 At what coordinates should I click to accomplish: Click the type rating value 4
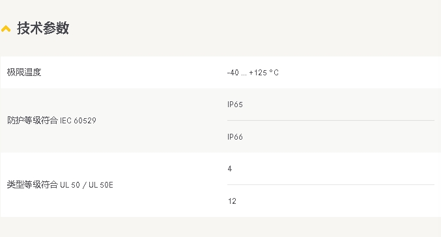pyautogui.click(x=230, y=169)
